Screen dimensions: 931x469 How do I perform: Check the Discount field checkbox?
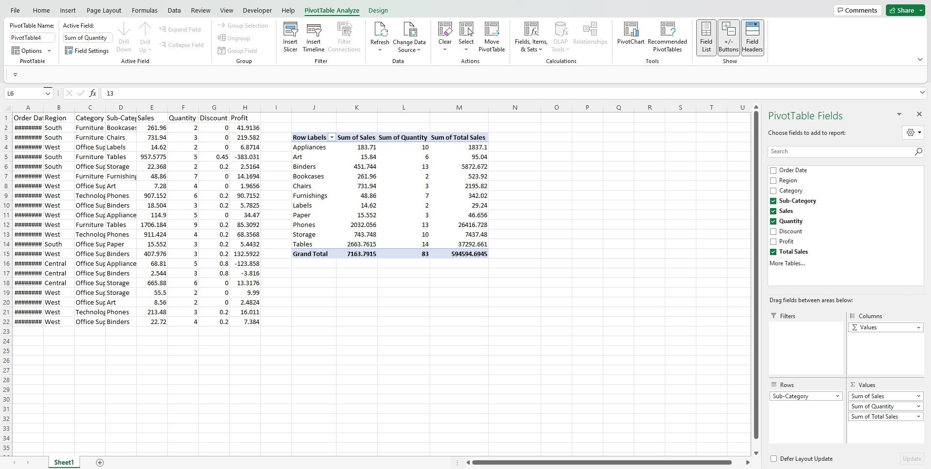[773, 231]
